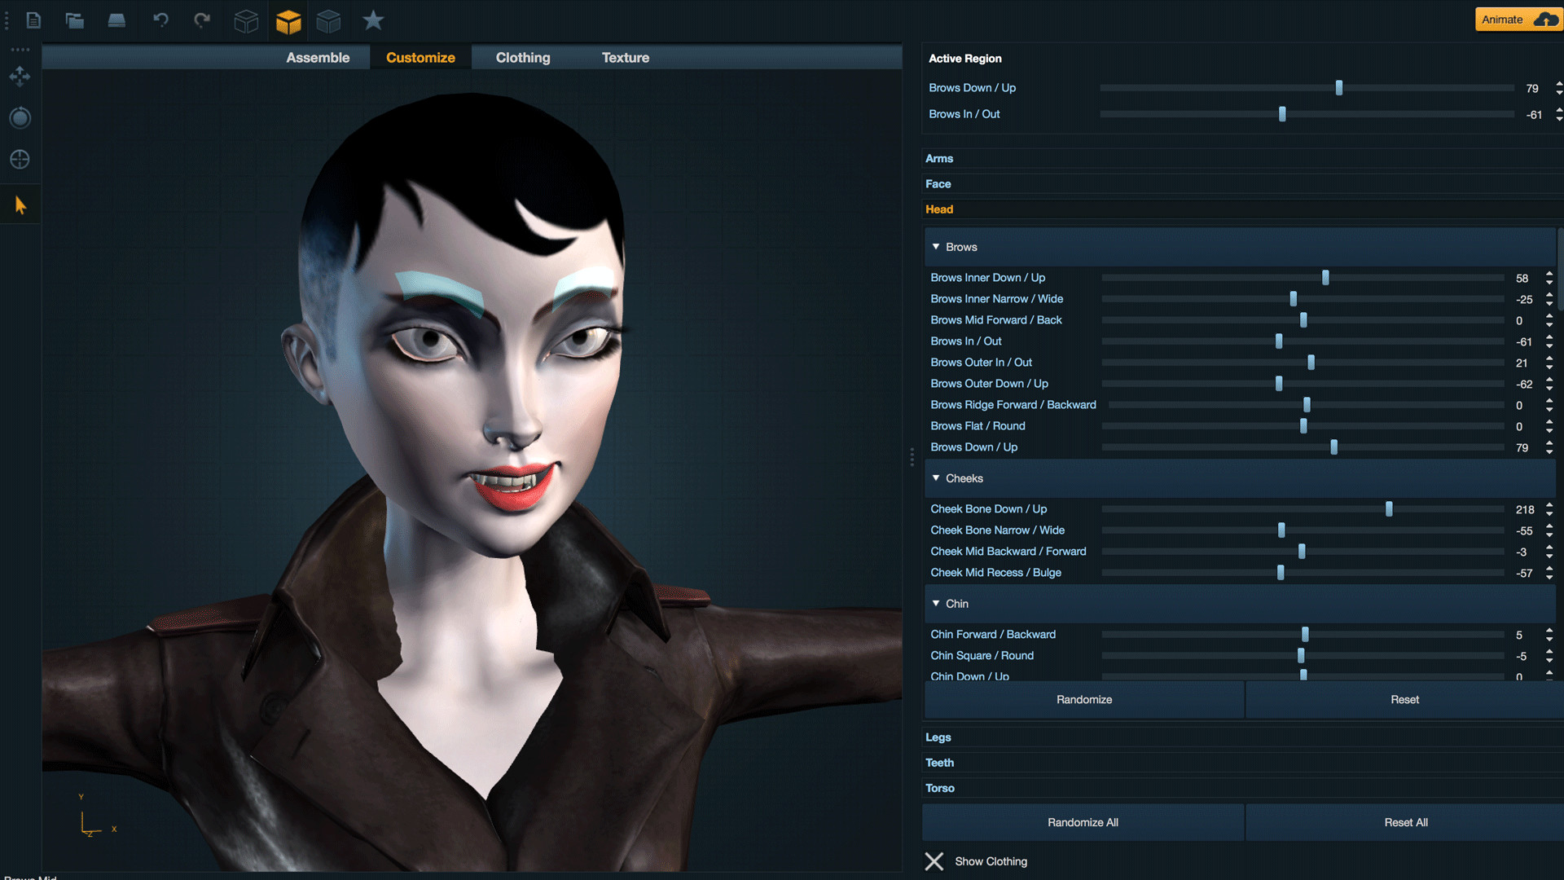Screen dimensions: 1564x880
Task: Select the orbit rotate tool
Action: pyautogui.click(x=20, y=117)
